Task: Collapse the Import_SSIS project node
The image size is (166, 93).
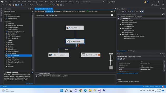Action: 119,19
